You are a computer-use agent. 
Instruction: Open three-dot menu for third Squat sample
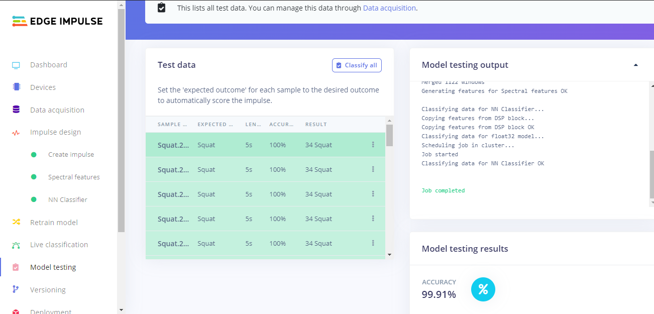coord(373,194)
